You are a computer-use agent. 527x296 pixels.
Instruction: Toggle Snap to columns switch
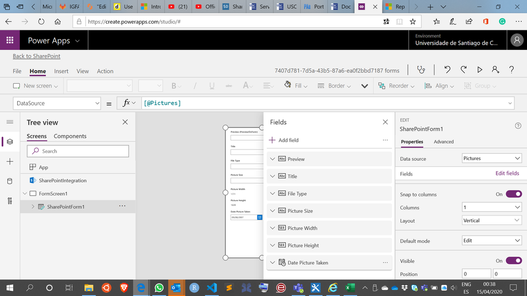pyautogui.click(x=514, y=194)
